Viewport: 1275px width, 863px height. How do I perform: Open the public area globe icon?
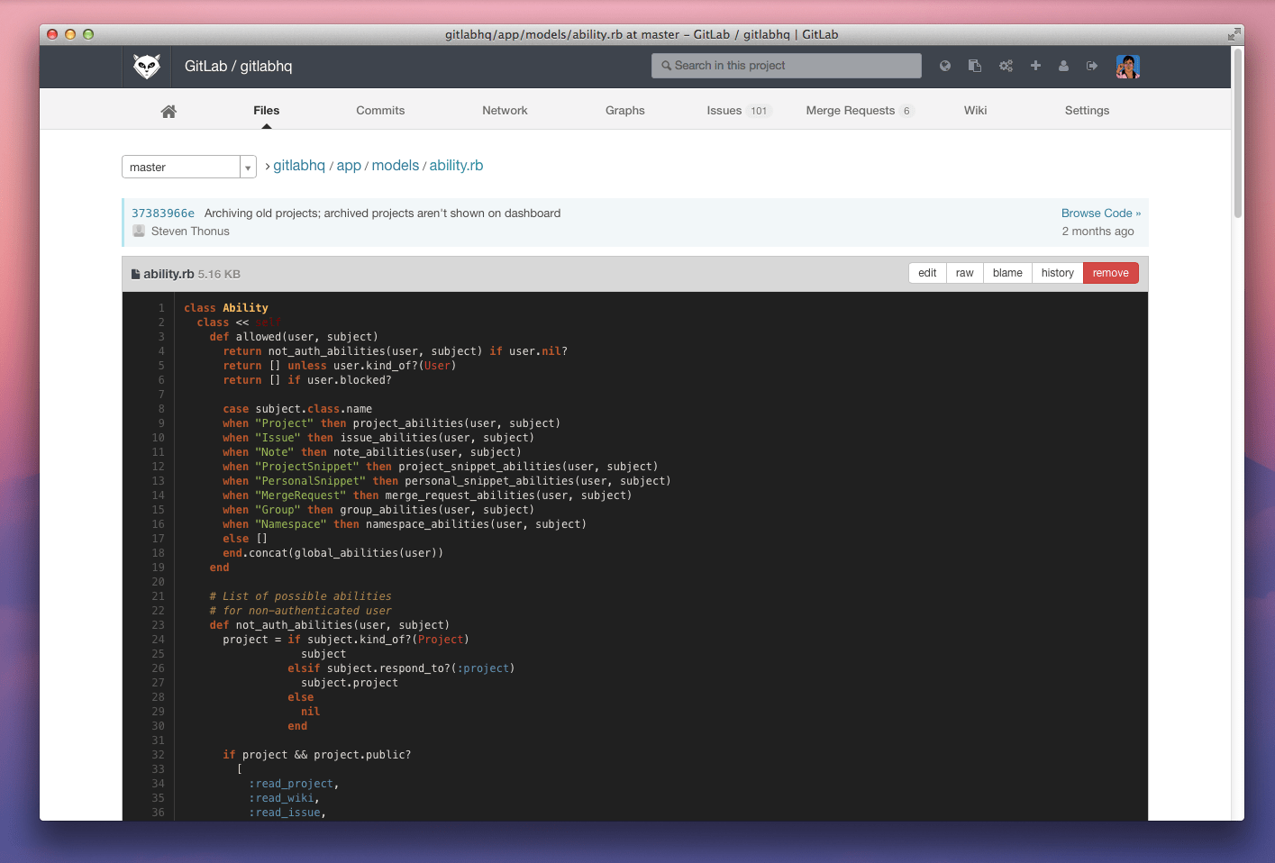pos(944,65)
